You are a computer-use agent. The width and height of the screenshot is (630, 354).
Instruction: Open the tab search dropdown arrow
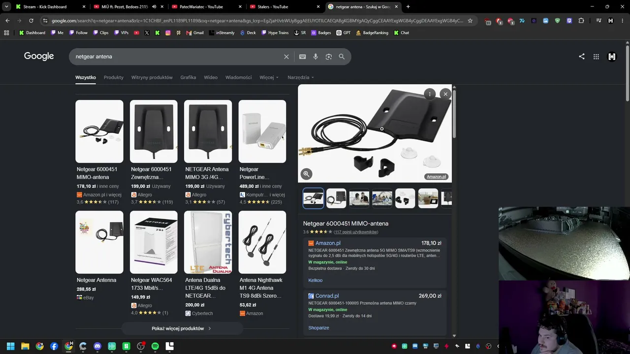point(6,7)
